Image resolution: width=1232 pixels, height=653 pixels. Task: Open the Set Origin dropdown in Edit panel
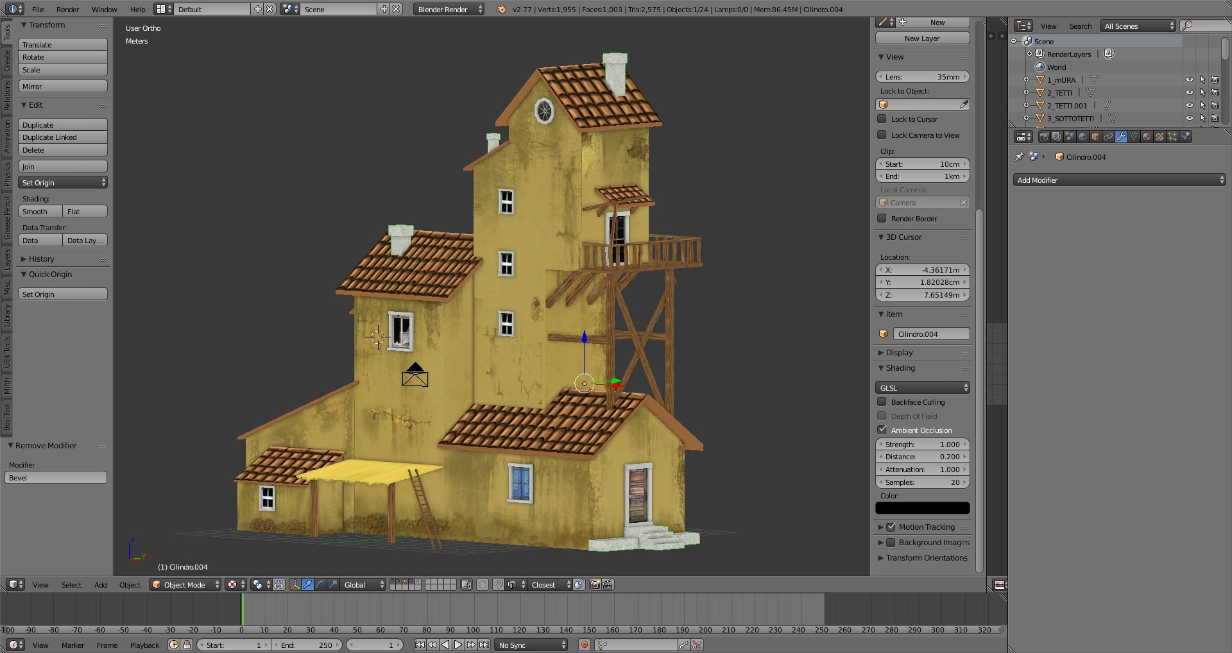click(x=63, y=183)
